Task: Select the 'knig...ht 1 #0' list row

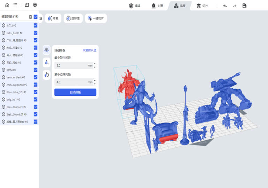Action: point(20,100)
